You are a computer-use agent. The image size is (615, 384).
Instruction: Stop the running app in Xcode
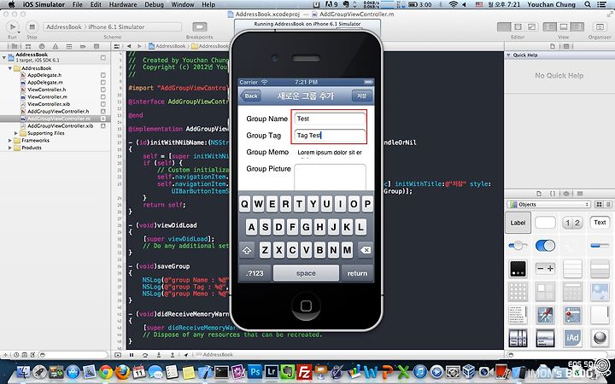[x=32, y=26]
